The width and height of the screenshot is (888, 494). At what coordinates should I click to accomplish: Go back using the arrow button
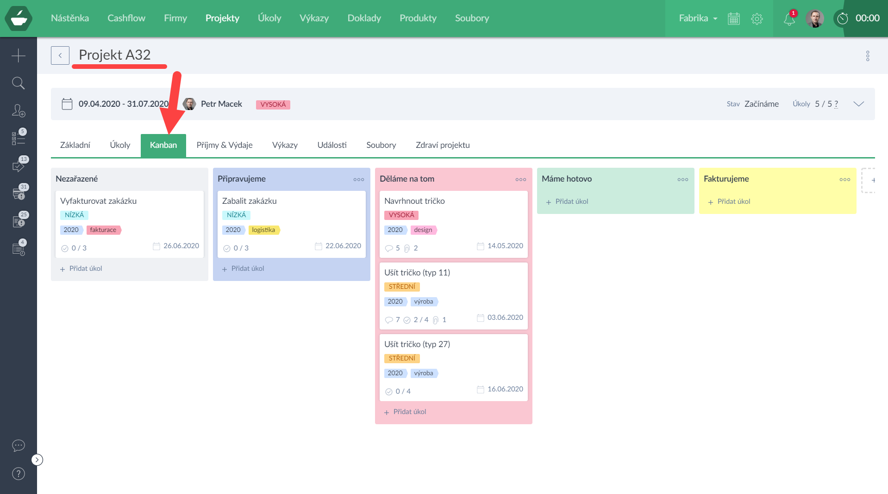coord(60,55)
